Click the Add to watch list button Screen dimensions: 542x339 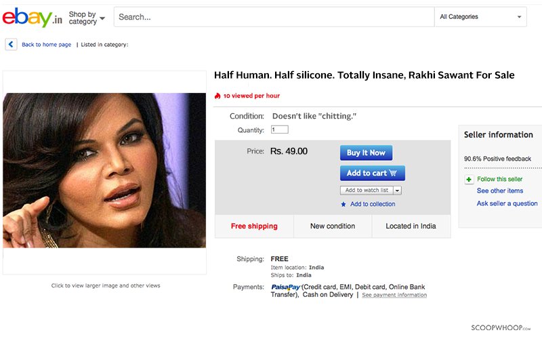[367, 191]
